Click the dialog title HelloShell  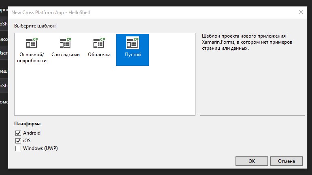(x=79, y=13)
